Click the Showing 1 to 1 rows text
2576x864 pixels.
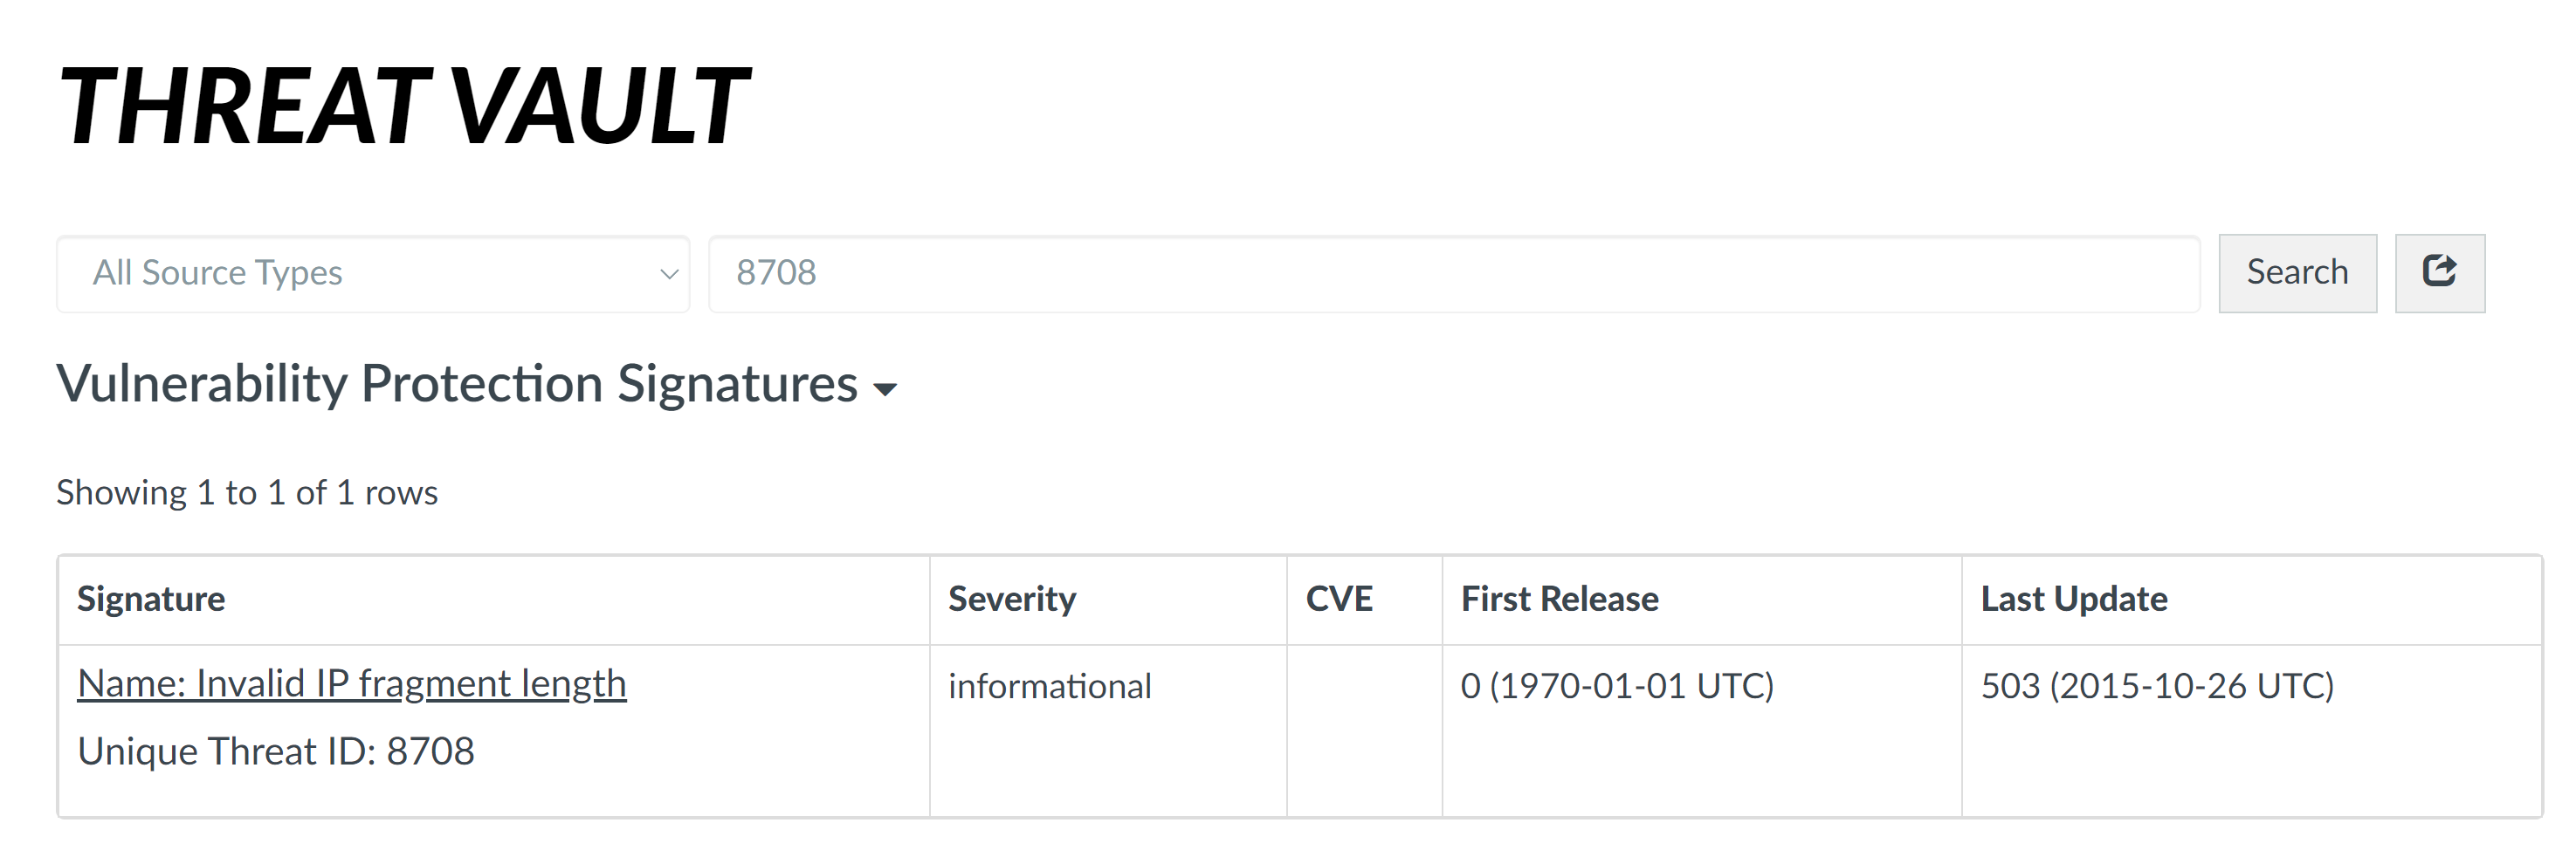coord(247,493)
